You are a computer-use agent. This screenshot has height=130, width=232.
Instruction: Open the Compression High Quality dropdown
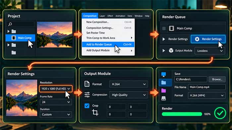point(129,95)
